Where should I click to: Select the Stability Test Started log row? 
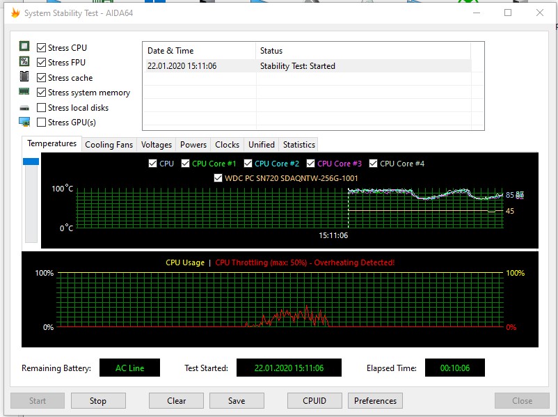306,66
